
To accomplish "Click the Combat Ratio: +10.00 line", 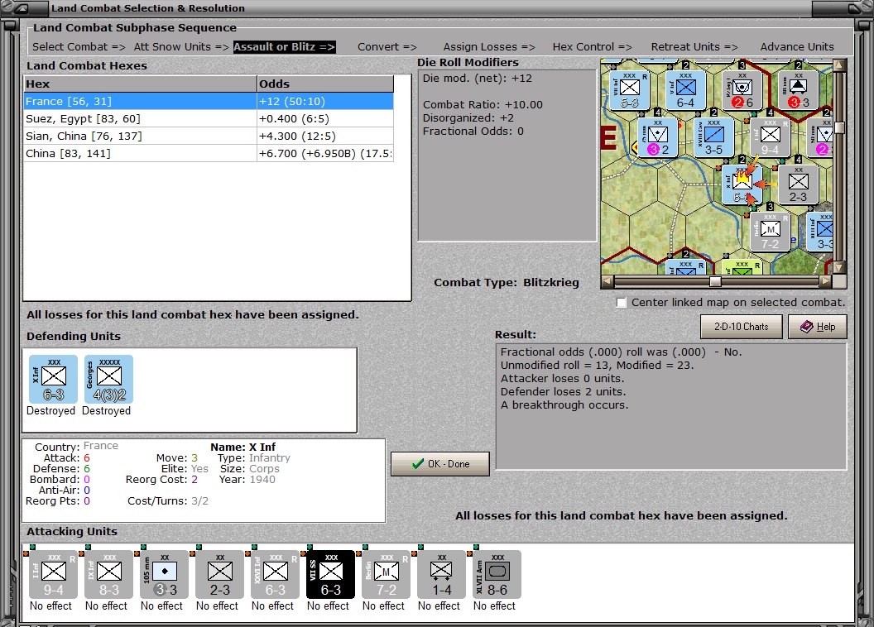I will tap(483, 105).
